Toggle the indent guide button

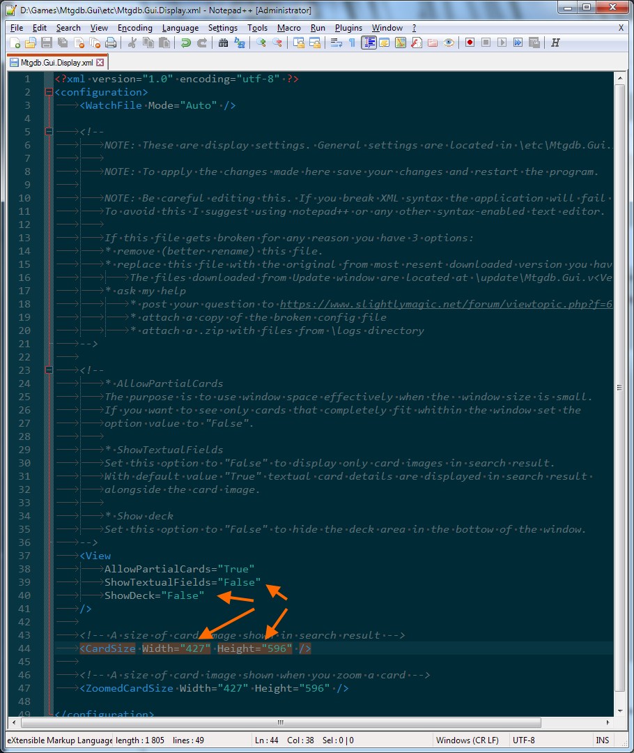(x=369, y=43)
